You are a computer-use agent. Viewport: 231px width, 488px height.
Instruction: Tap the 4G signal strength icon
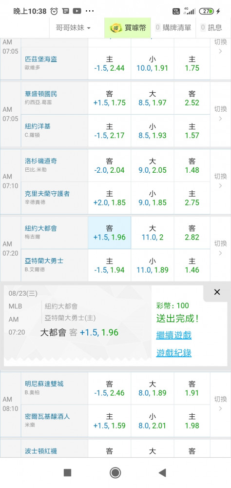pos(190,11)
